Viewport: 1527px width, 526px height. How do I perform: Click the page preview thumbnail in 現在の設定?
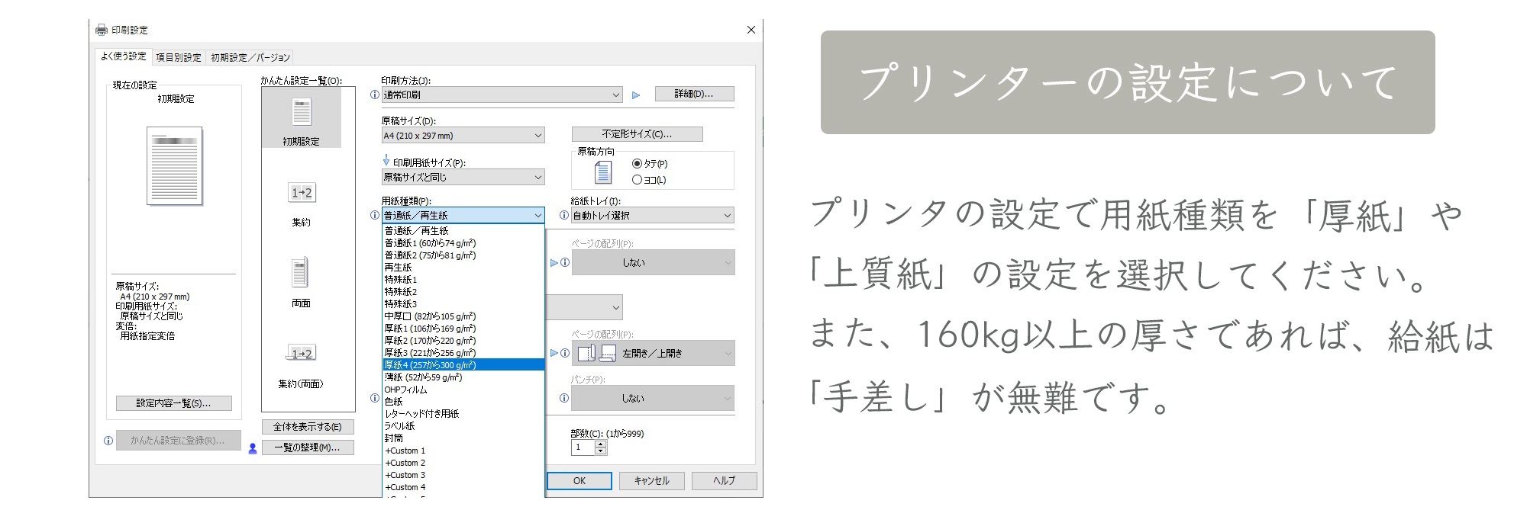pos(175,166)
